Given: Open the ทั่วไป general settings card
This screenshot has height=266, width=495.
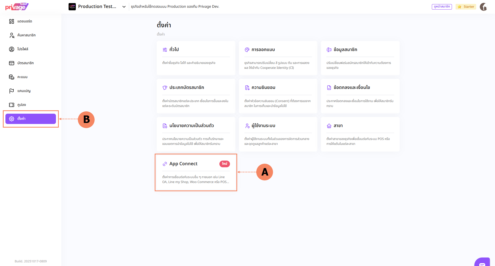Looking at the screenshot, I should tap(196, 58).
